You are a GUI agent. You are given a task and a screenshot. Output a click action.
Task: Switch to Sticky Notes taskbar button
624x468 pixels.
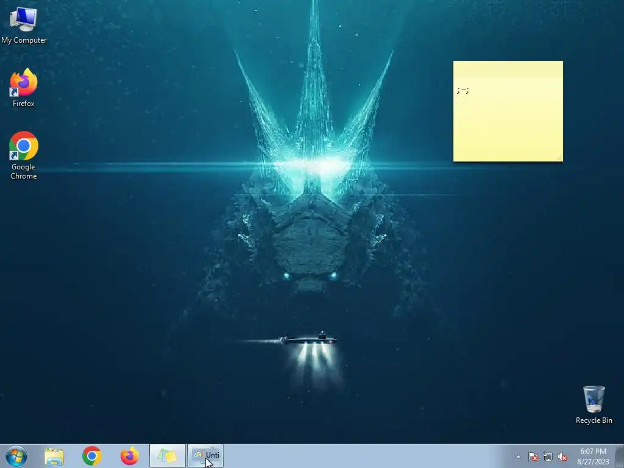pos(168,456)
